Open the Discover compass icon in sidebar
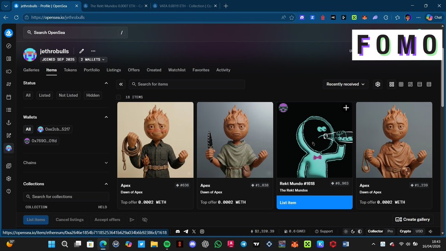 9,46
